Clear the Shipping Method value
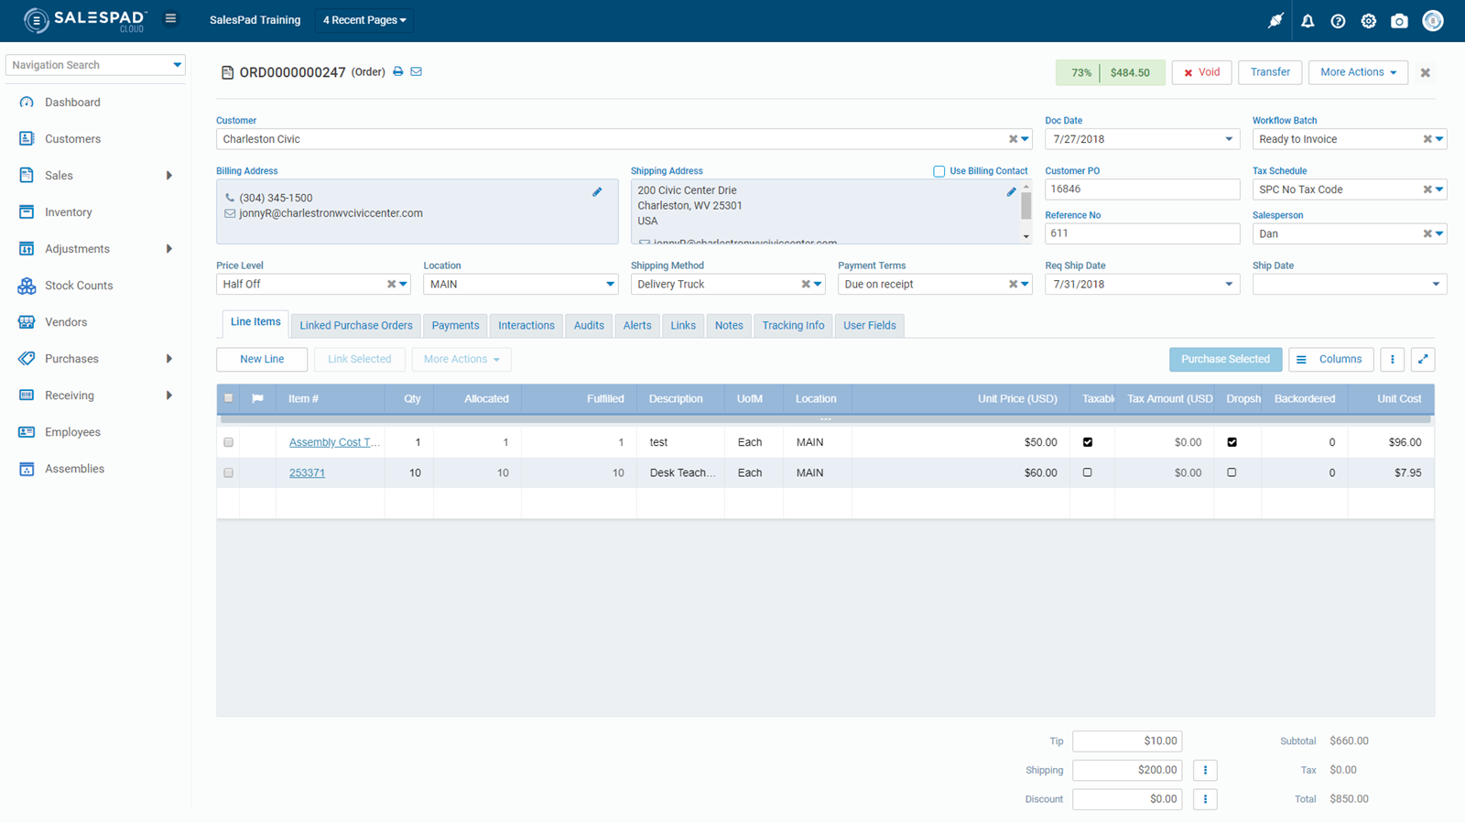The image size is (1465, 823). [x=806, y=284]
